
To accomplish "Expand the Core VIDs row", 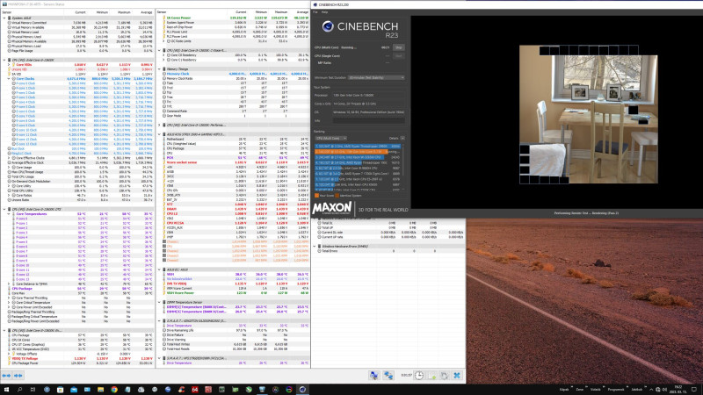I will tap(9, 64).
